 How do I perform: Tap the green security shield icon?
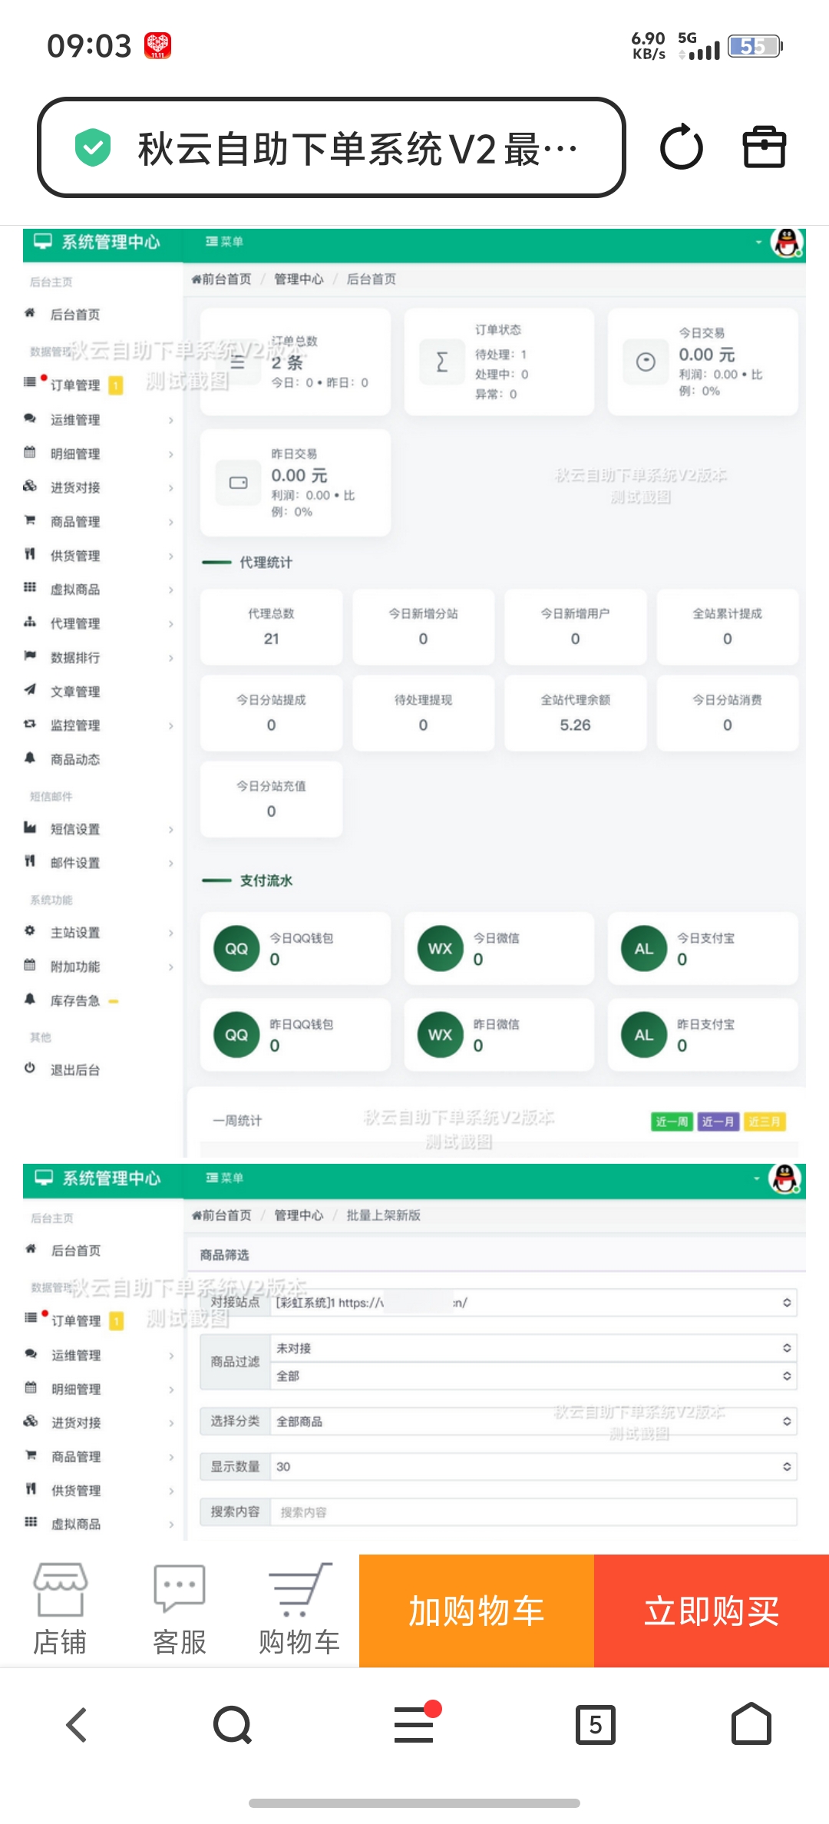[x=93, y=148]
